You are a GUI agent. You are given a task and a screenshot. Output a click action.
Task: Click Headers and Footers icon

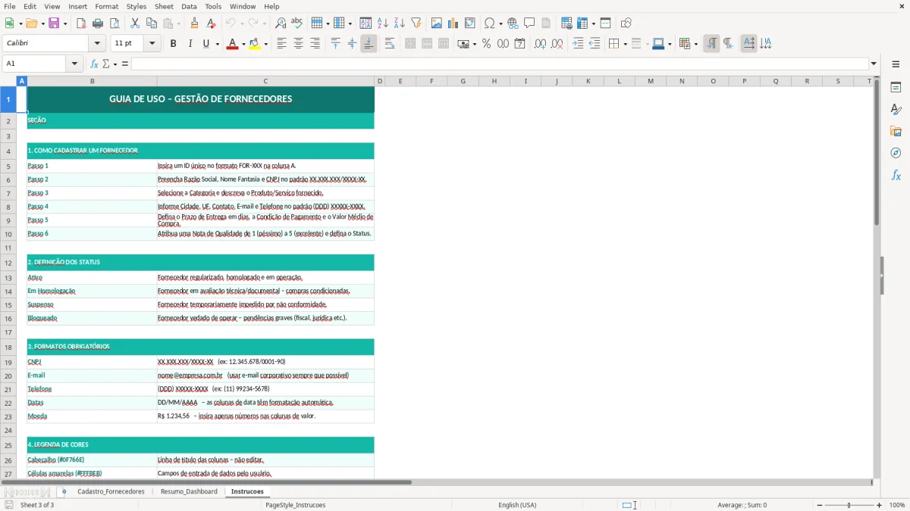(546, 23)
